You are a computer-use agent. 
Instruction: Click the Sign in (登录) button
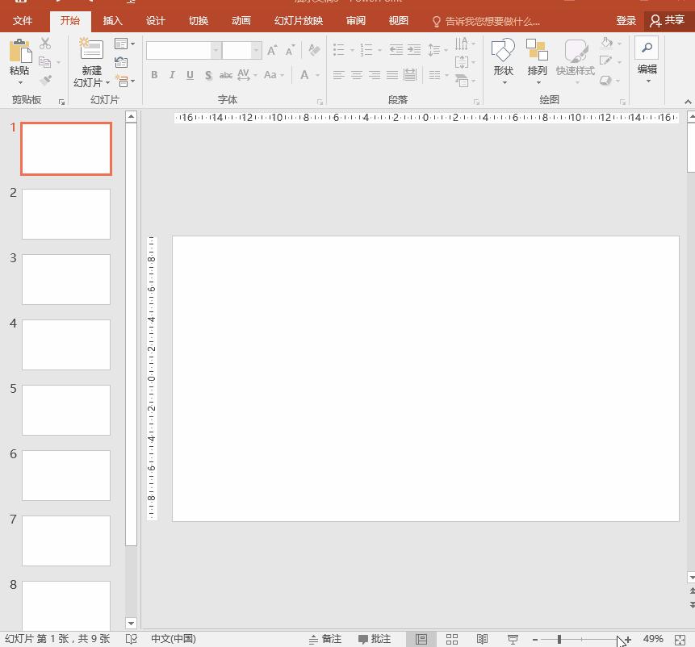pyautogui.click(x=626, y=21)
